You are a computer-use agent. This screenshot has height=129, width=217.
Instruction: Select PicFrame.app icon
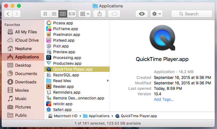pyautogui.click(x=49, y=29)
